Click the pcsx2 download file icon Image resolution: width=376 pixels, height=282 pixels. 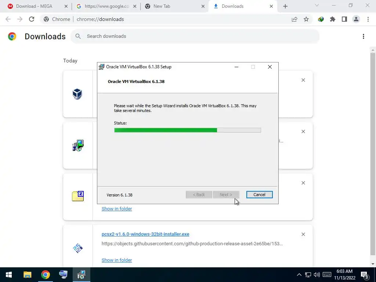(x=78, y=248)
